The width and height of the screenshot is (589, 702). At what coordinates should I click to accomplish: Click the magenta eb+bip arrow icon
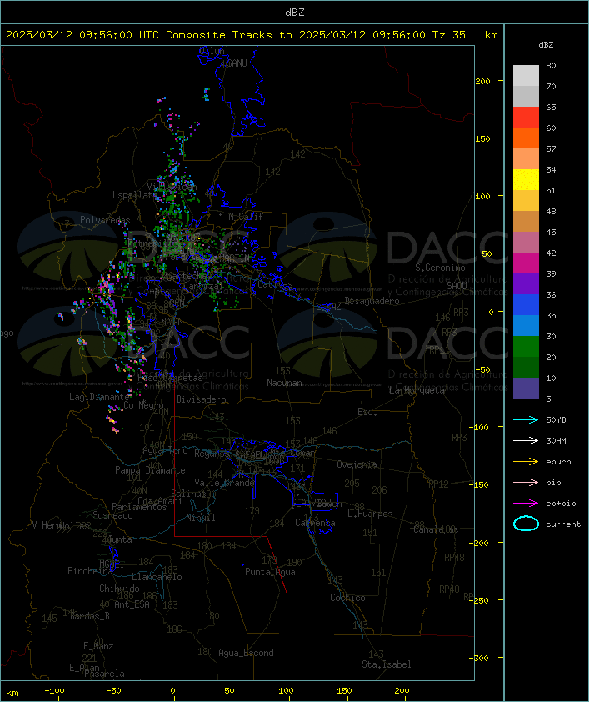tap(526, 503)
